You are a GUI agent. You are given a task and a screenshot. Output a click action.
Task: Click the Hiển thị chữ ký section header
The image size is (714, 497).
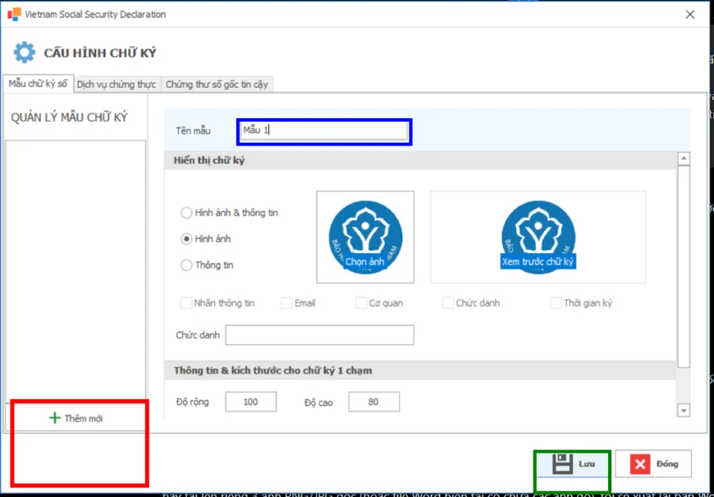click(x=421, y=160)
